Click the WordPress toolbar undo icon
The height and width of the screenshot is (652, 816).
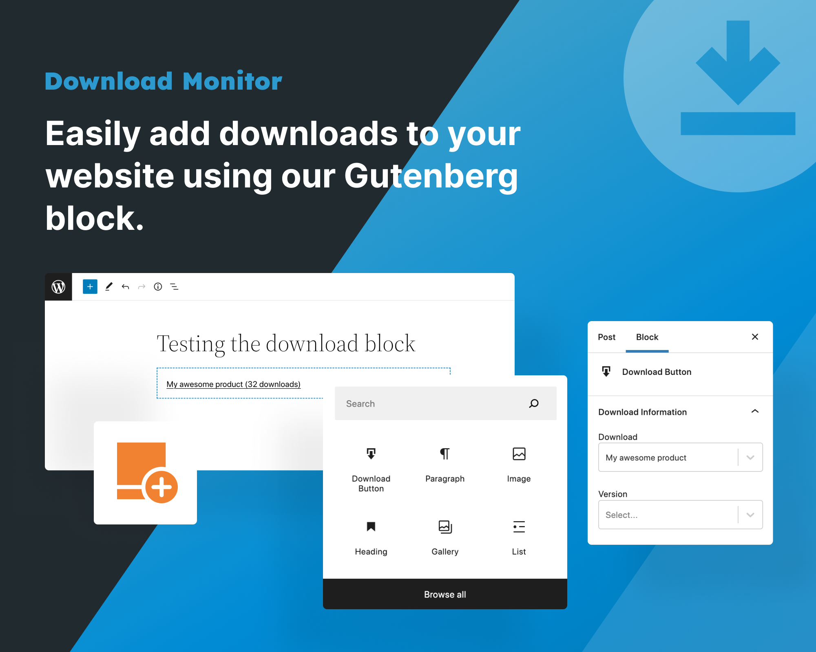coord(126,287)
